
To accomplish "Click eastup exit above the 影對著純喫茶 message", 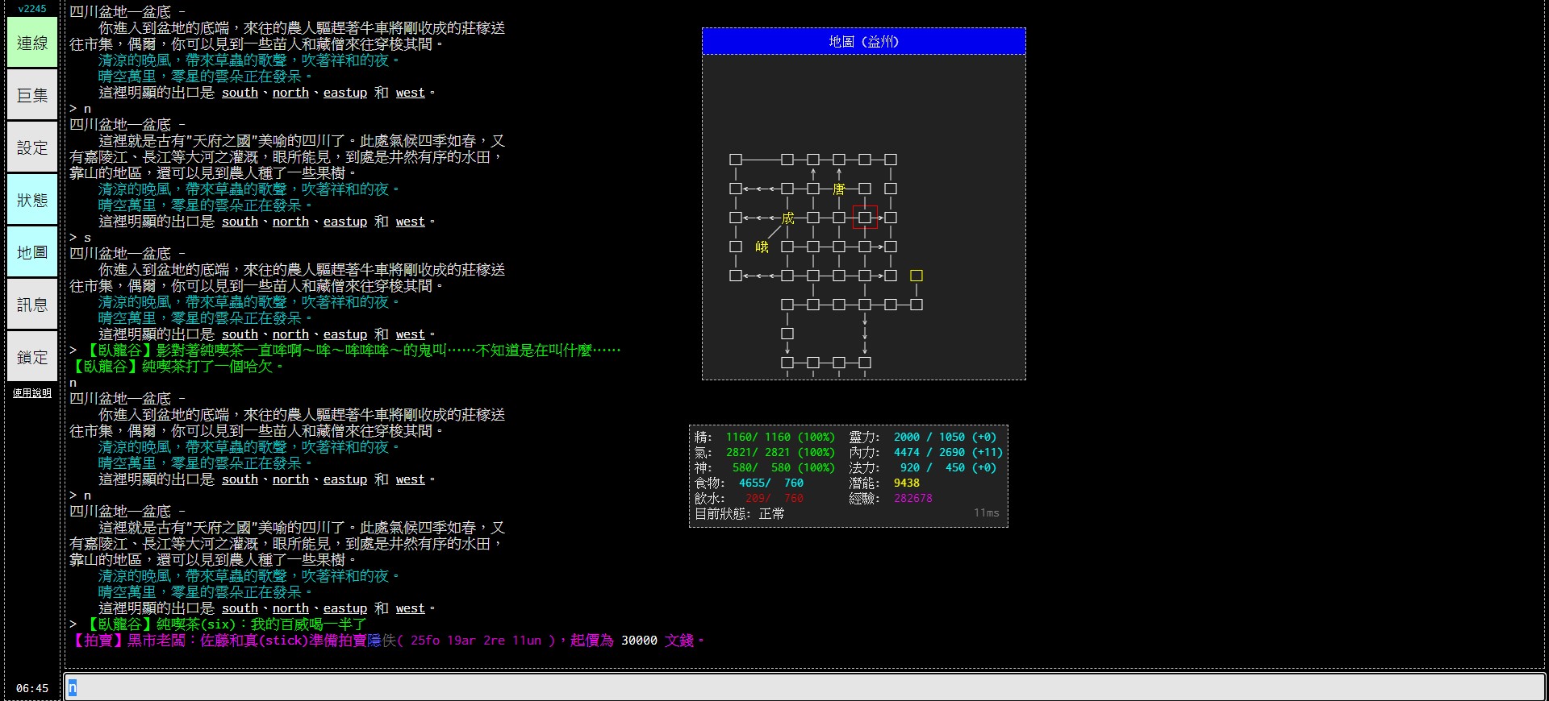I will (345, 334).
